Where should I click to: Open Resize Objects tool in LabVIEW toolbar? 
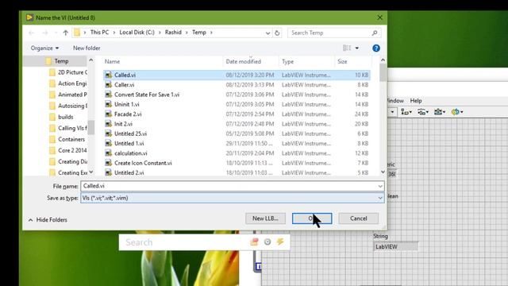tap(440, 112)
